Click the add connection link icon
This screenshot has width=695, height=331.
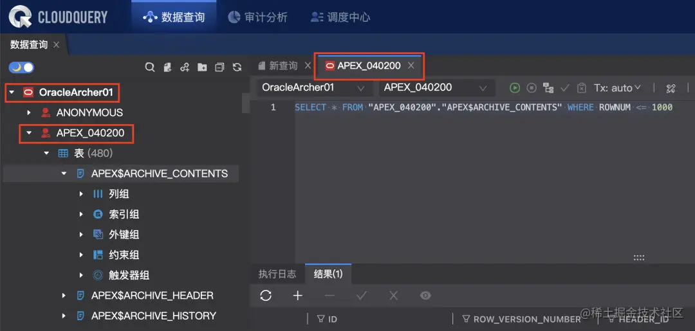tap(185, 67)
